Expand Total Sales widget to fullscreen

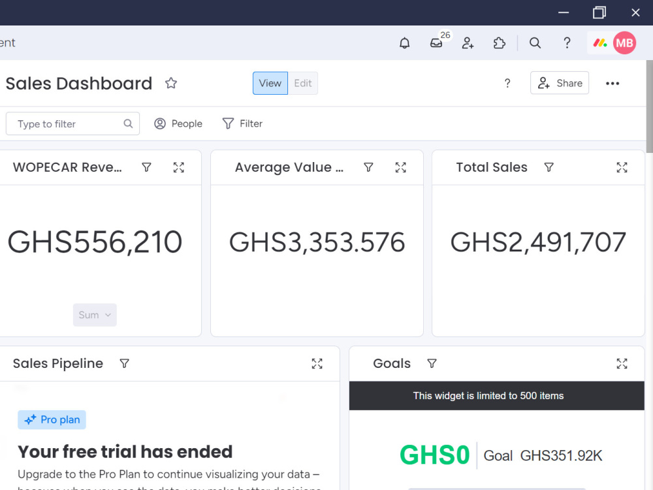pyautogui.click(x=622, y=167)
